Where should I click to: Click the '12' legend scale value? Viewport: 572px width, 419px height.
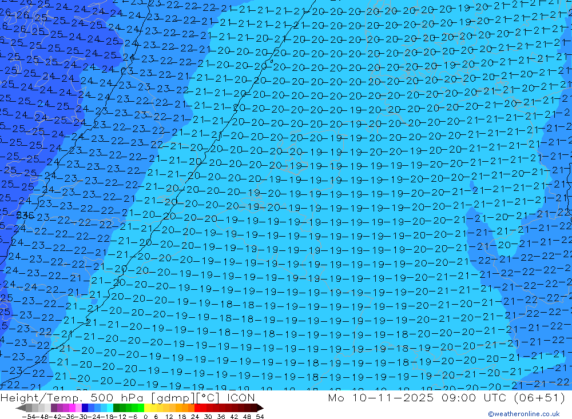(169, 417)
